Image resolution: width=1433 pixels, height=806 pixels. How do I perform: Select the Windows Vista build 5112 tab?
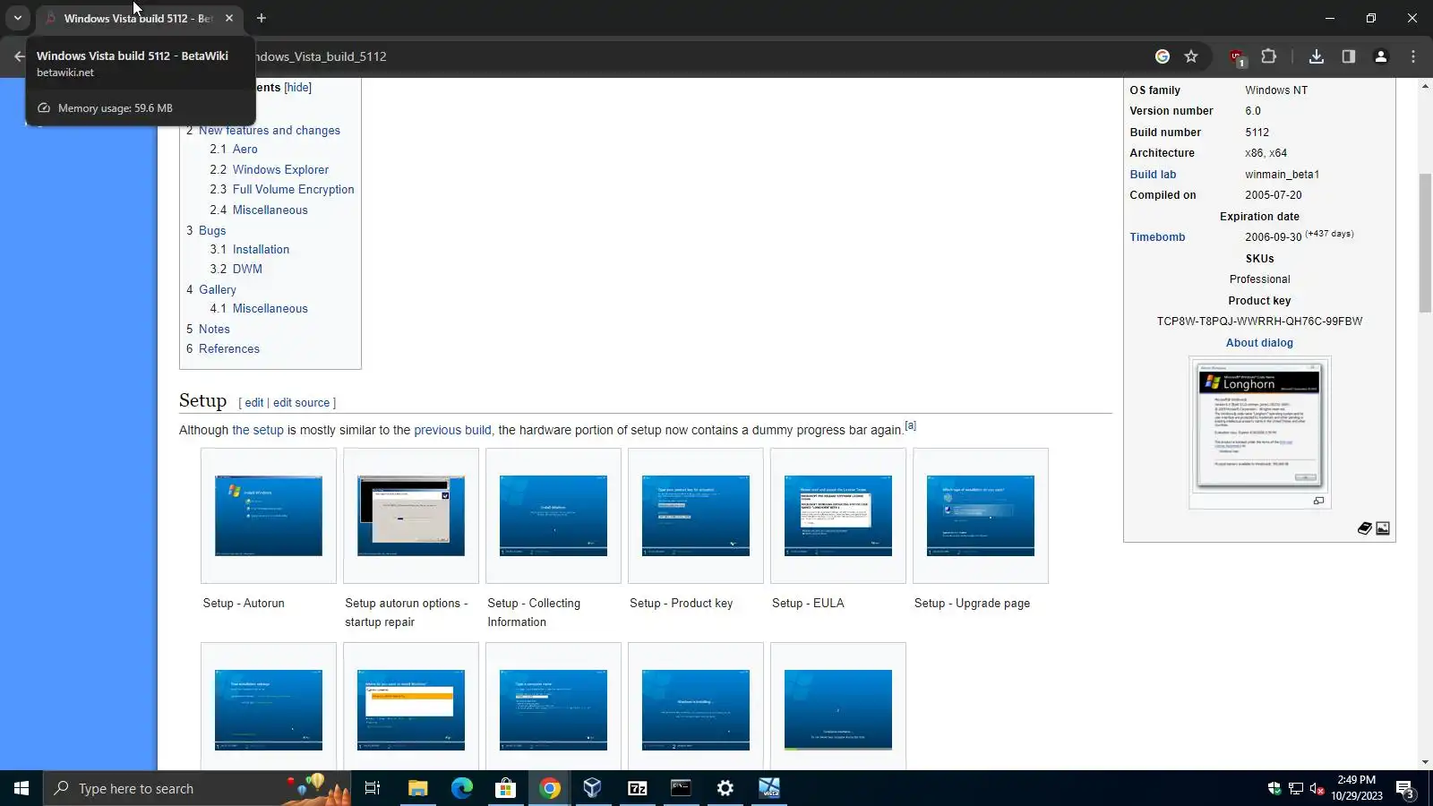pyautogui.click(x=139, y=18)
